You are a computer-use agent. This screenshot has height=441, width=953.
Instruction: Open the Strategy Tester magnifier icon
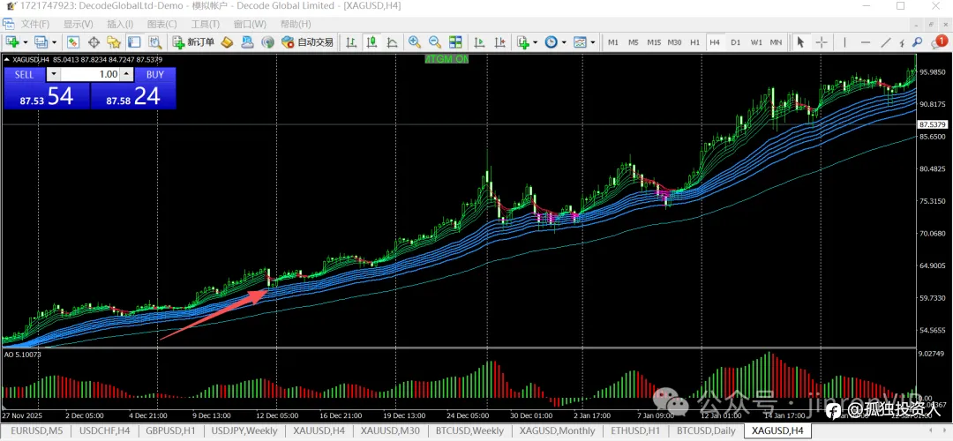[155, 42]
